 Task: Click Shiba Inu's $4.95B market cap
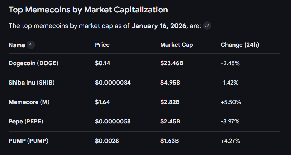[x=170, y=83]
